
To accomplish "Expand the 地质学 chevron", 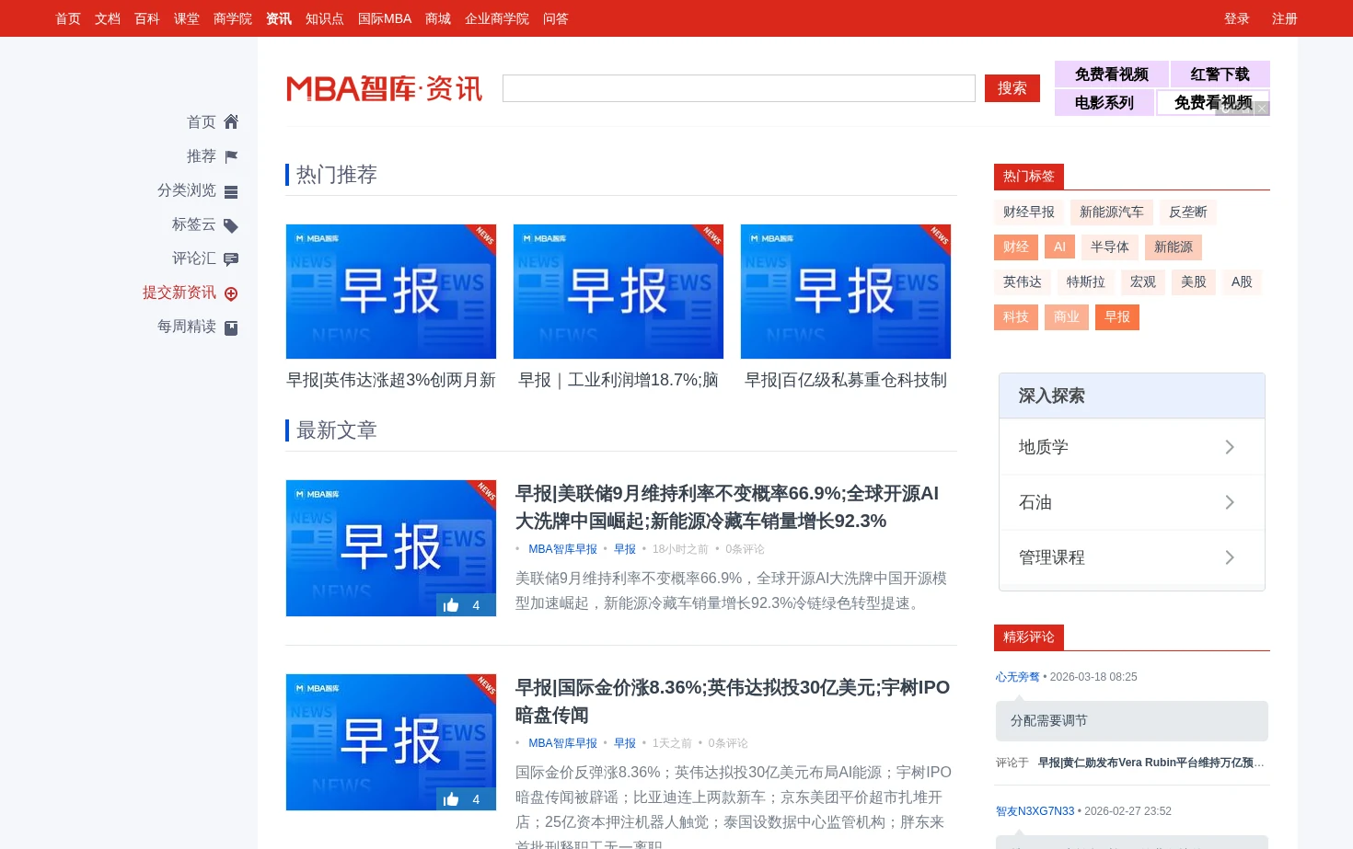I will (1230, 447).
